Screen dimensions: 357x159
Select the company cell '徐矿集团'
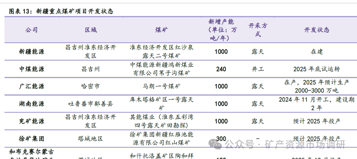[x=31, y=139]
